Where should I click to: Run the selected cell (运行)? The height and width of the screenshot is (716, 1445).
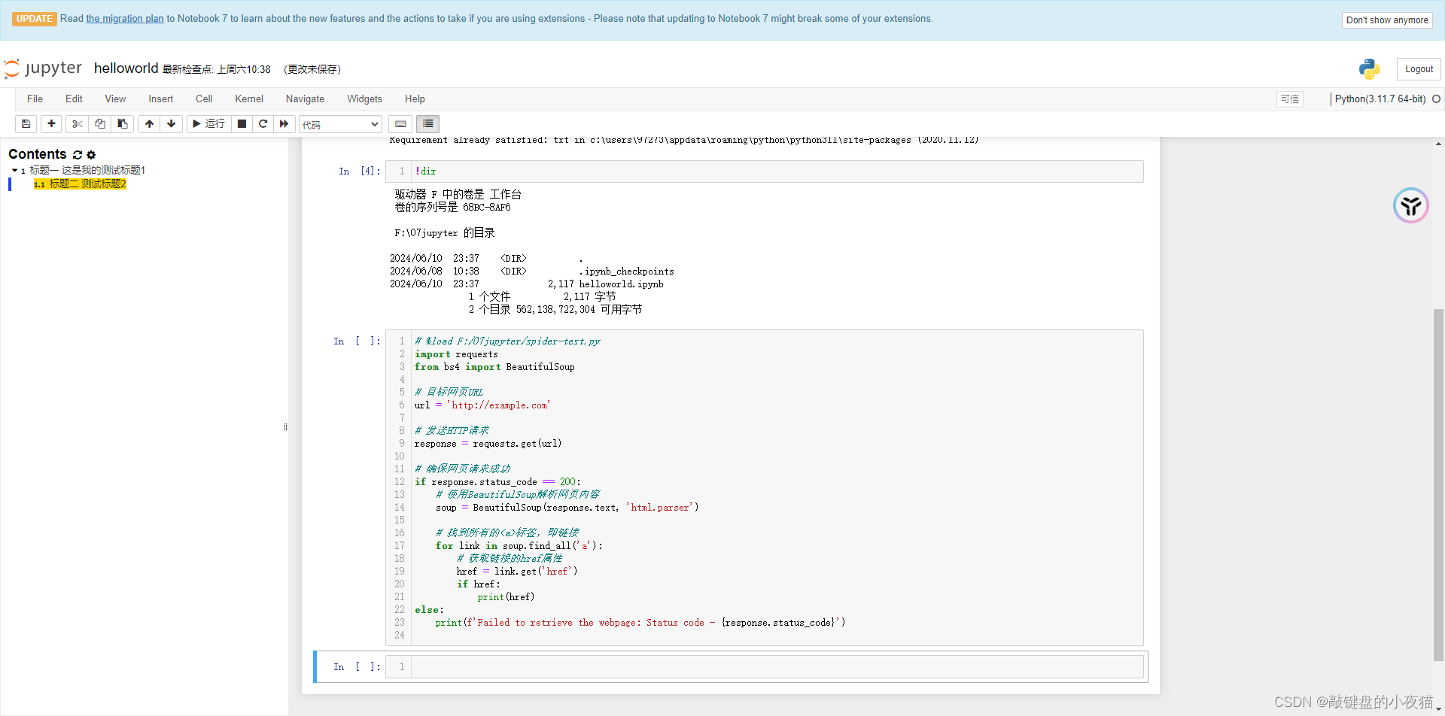[208, 124]
